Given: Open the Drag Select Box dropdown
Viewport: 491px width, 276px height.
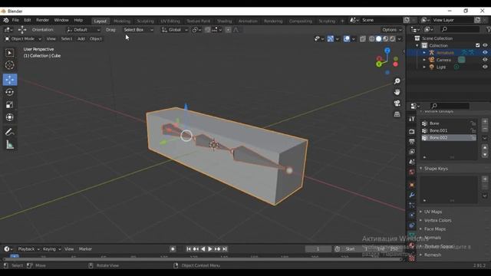Looking at the screenshot, I should (x=138, y=30).
